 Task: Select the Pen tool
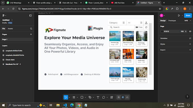(90, 97)
